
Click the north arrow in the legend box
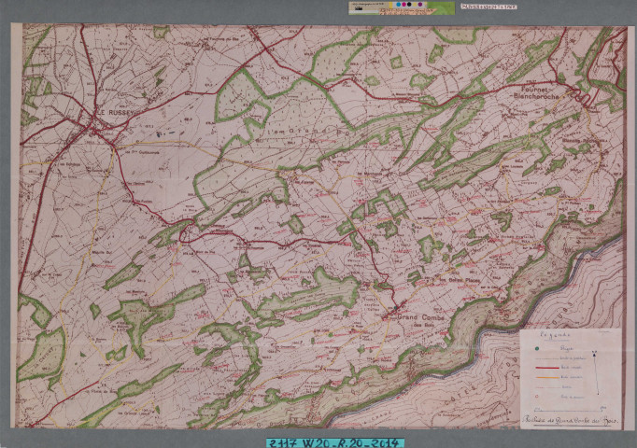click(x=596, y=372)
